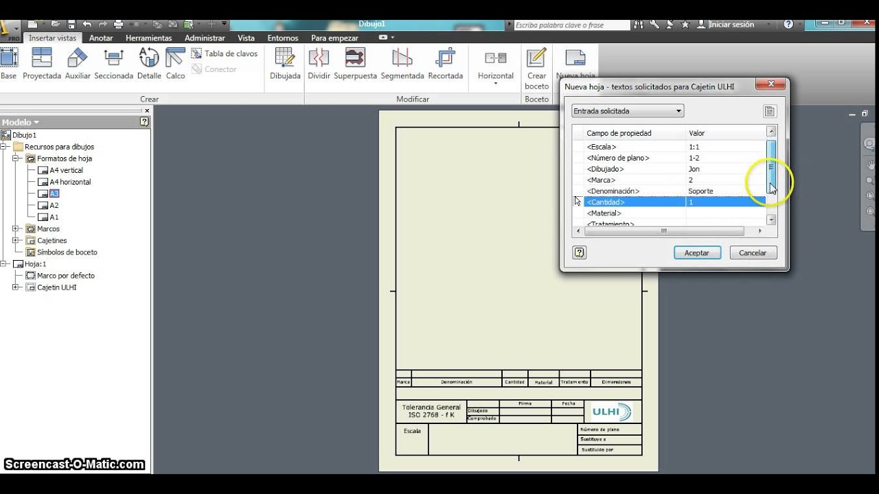Open the Entrada solicitada dropdown

628,110
